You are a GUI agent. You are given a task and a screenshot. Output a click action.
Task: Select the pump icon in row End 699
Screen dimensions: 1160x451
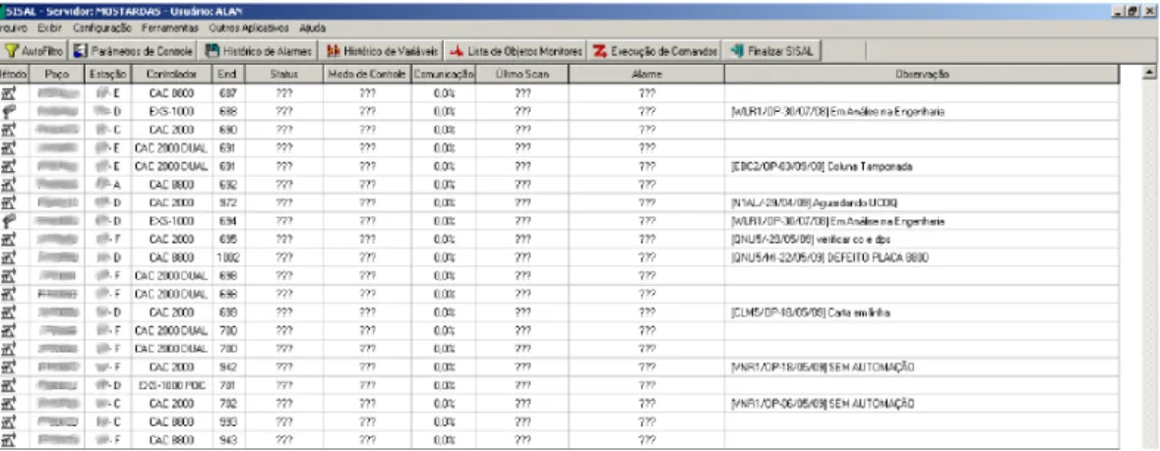tap(10, 312)
